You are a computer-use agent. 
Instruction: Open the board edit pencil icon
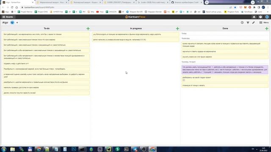coord(253,22)
